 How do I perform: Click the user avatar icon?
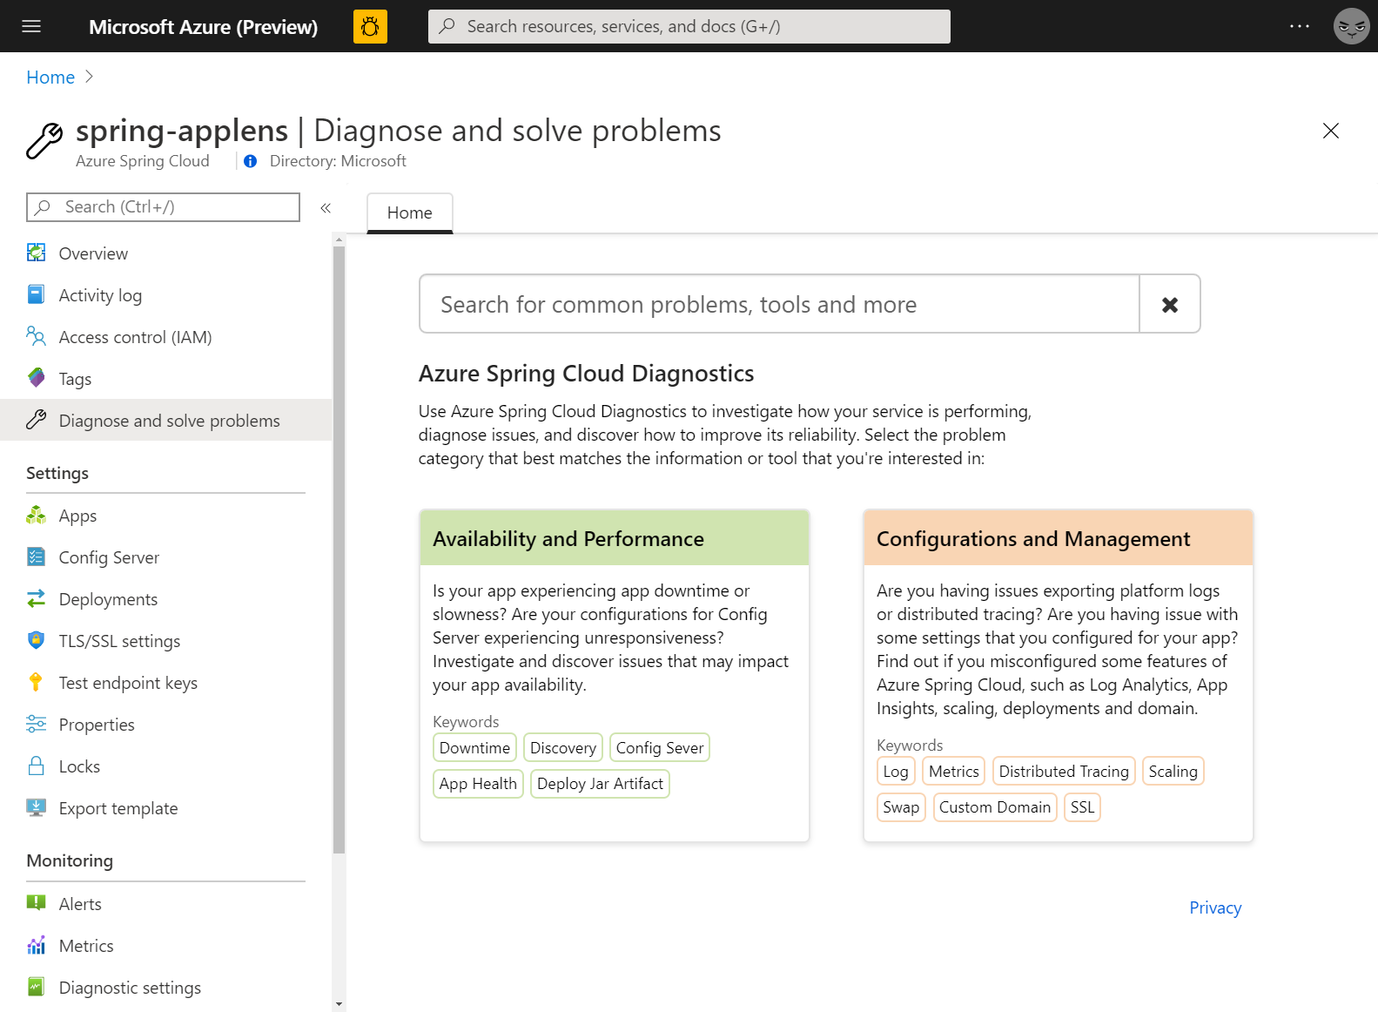(x=1351, y=27)
